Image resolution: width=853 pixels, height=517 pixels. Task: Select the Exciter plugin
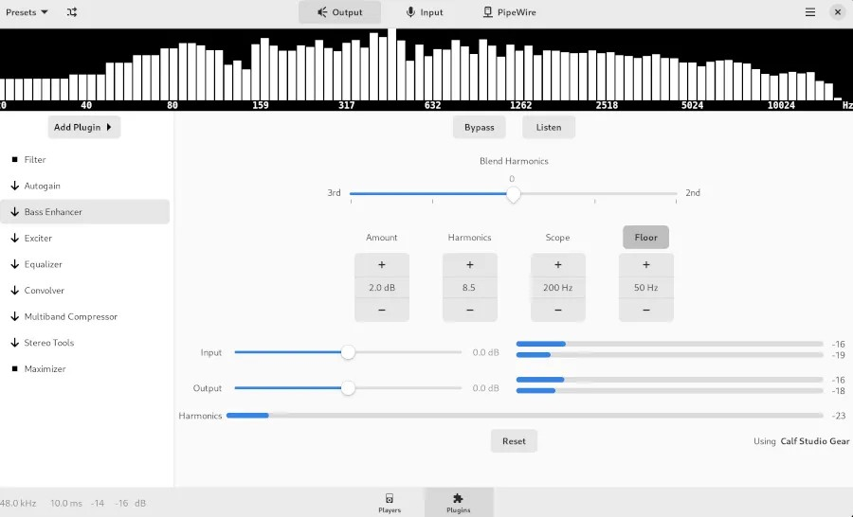[85, 238]
